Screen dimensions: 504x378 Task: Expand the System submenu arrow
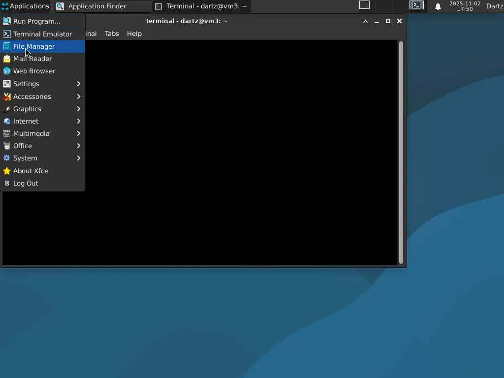tap(78, 158)
